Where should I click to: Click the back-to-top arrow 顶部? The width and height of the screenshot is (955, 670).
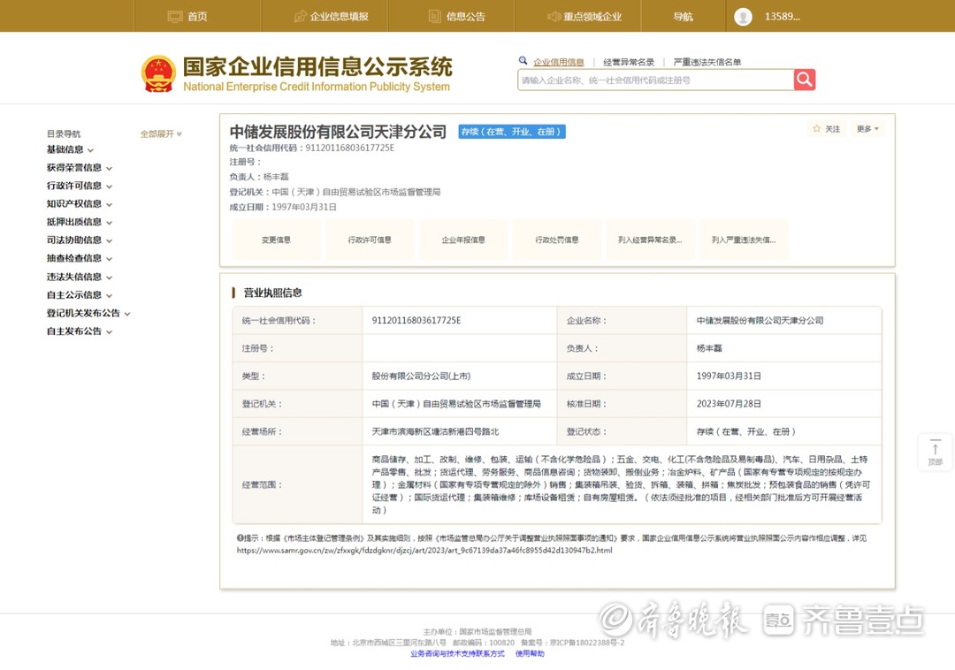coord(936,452)
